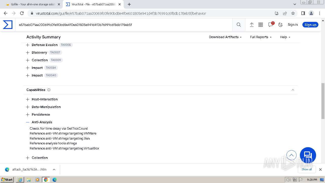
Task: Click the Sign up button
Action: [x=310, y=25]
